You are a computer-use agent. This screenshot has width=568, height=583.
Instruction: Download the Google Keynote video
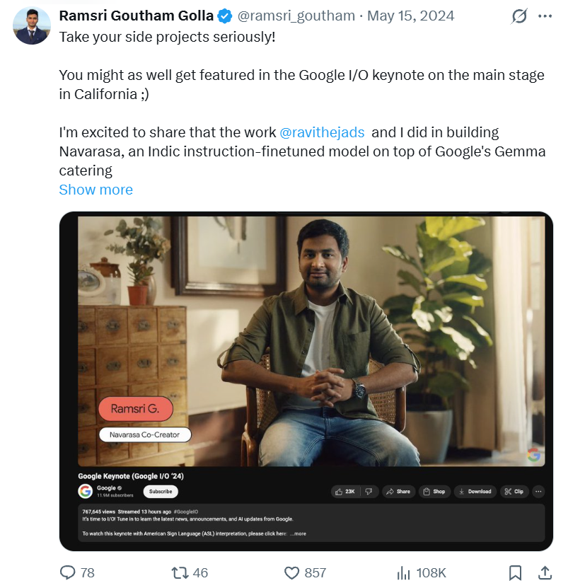pyautogui.click(x=475, y=492)
